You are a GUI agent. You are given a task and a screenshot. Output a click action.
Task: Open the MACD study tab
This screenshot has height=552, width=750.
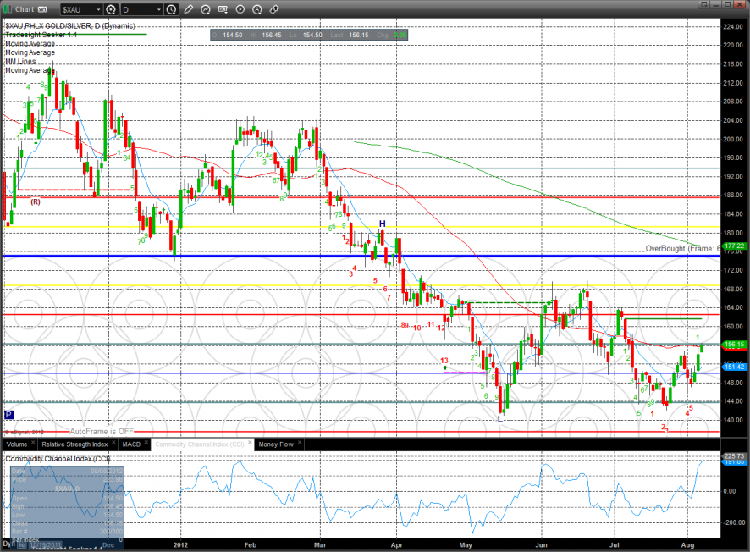pyautogui.click(x=131, y=444)
